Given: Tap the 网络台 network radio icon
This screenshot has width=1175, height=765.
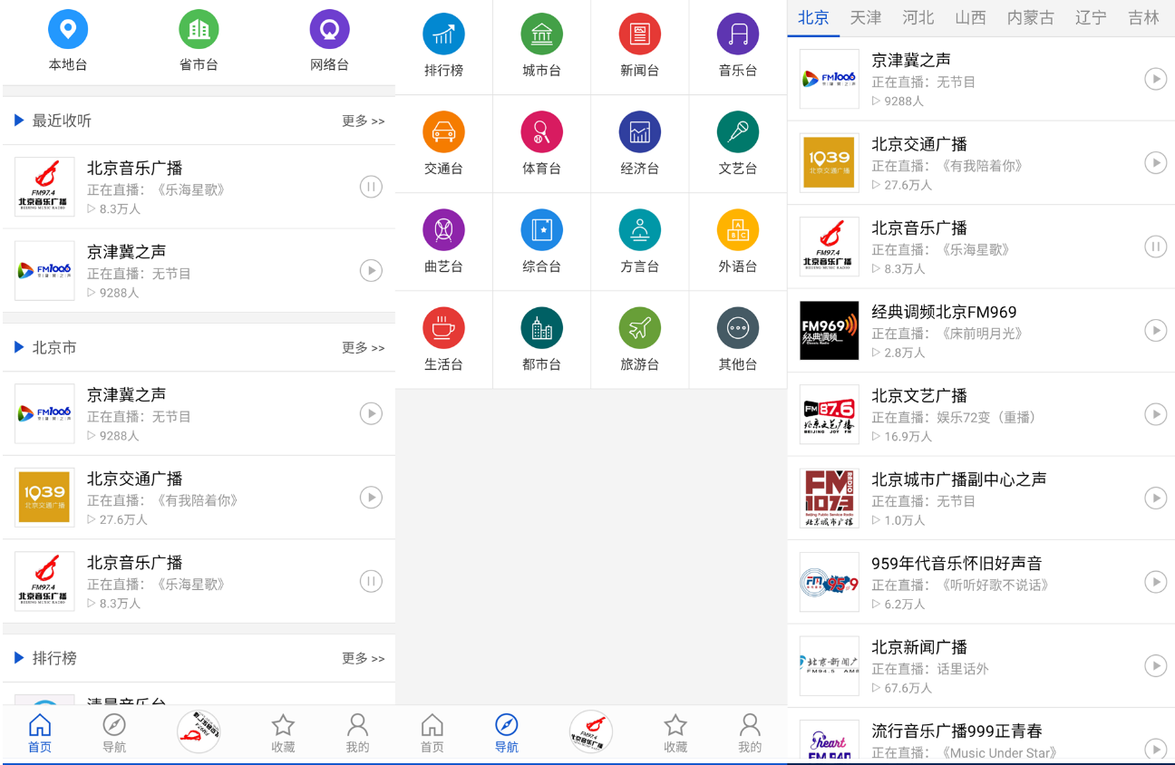Looking at the screenshot, I should (x=329, y=29).
